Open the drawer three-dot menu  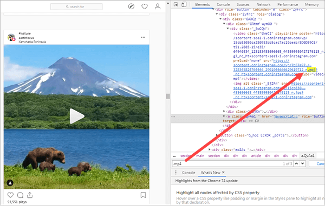tap(175, 173)
